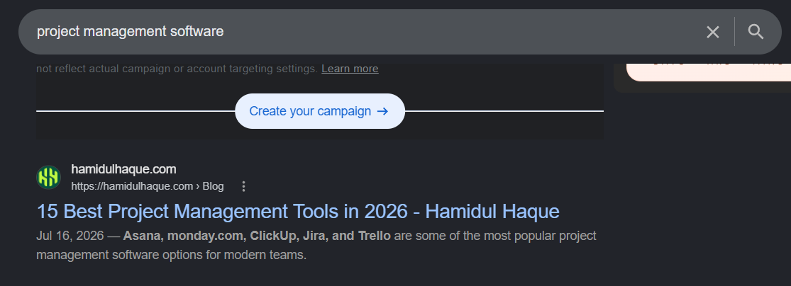Open the three-dot menu beside hamidulhaque.com URL
Viewport: 791px width, 286px height.
(x=243, y=186)
